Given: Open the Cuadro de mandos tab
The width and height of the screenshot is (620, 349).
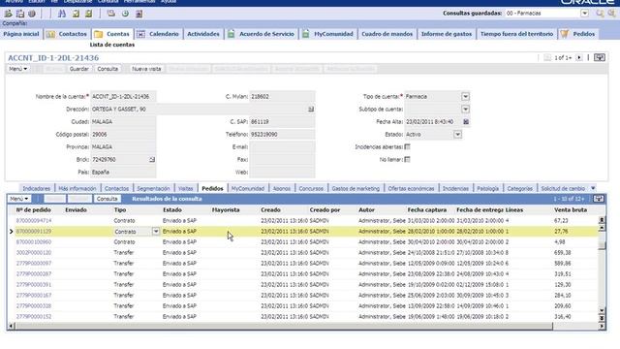Looking at the screenshot, I should [x=387, y=34].
